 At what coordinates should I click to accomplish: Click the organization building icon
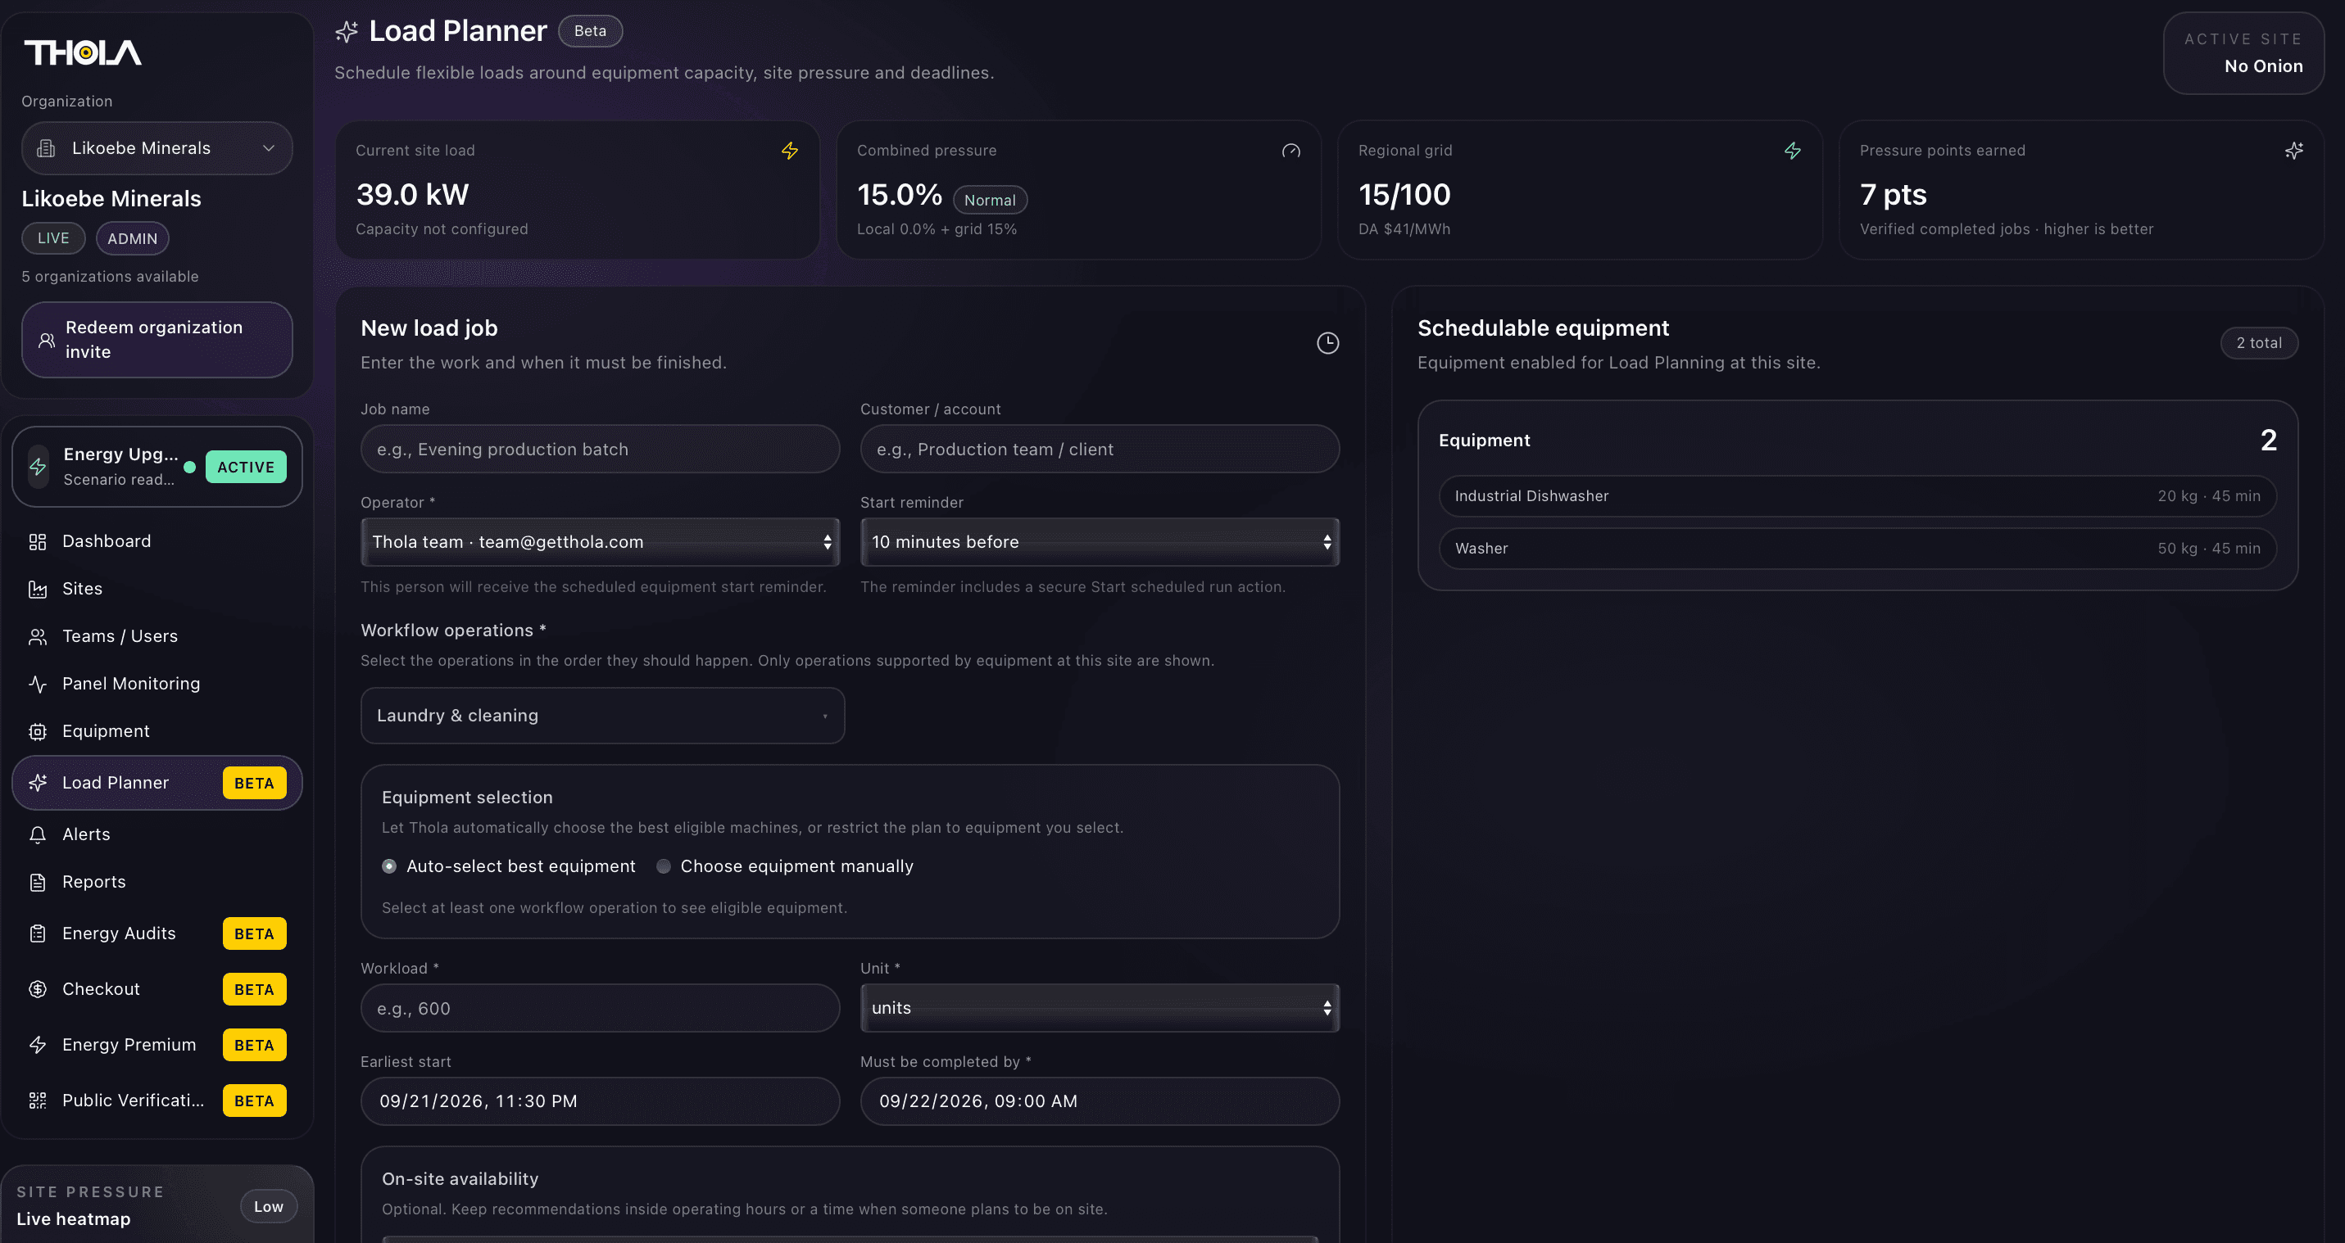[47, 148]
